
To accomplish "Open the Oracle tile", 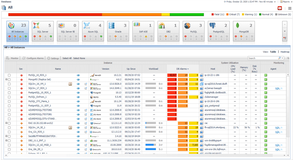I will click(x=118, y=31).
